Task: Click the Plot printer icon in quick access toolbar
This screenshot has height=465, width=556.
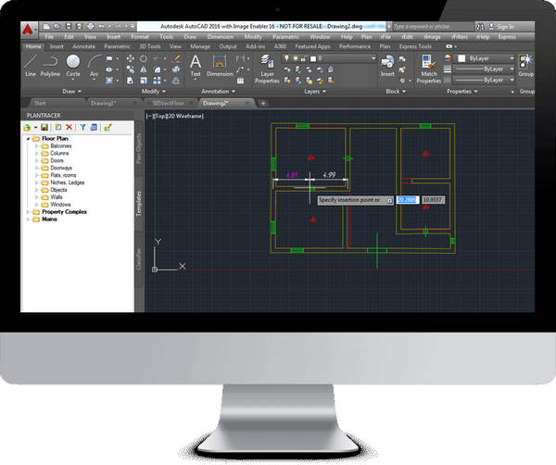Action: [x=91, y=26]
